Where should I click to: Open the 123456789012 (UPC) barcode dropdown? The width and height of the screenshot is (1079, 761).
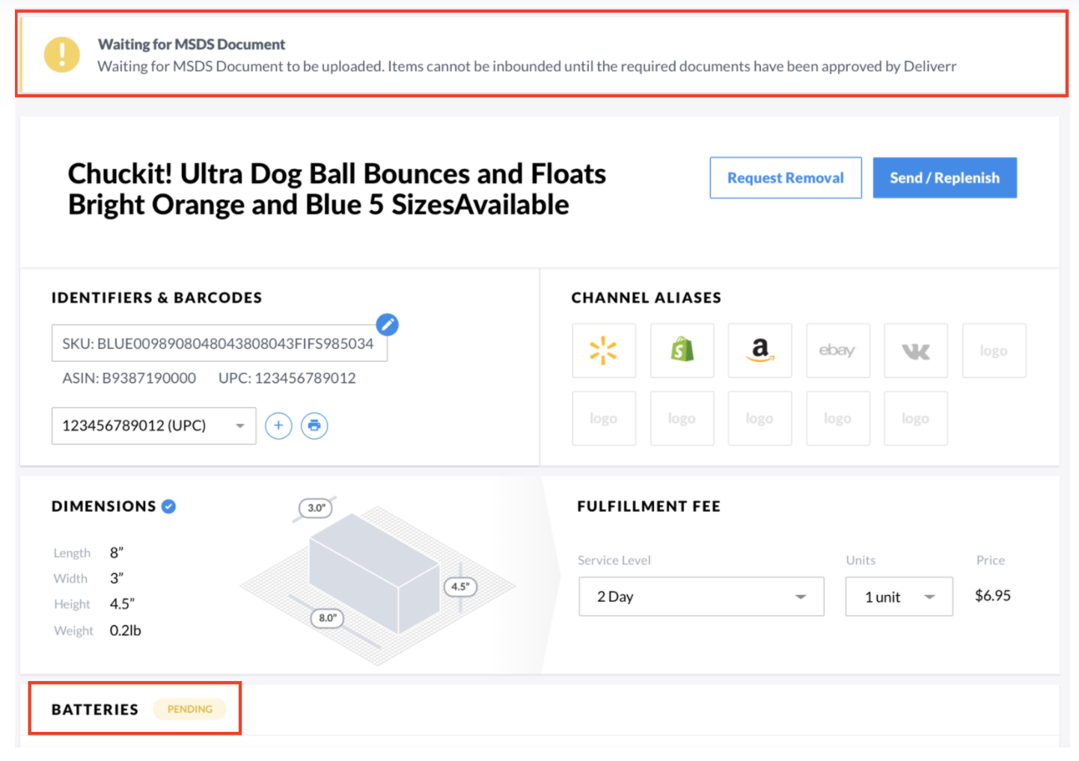154,426
